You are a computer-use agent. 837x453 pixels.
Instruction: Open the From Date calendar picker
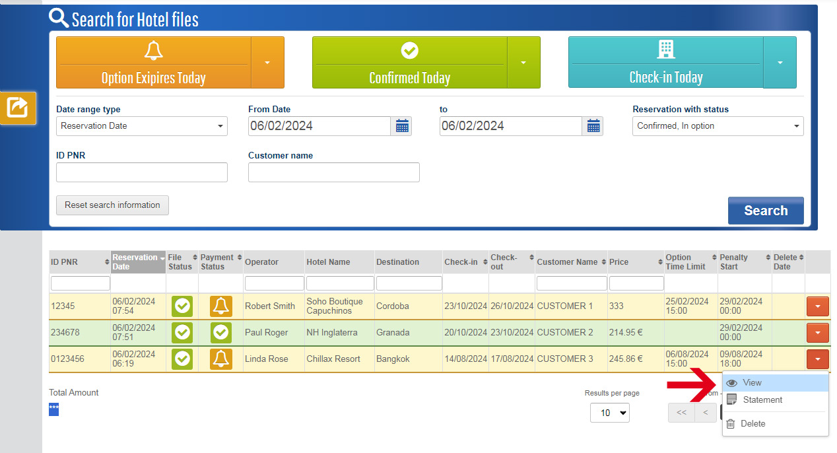401,126
